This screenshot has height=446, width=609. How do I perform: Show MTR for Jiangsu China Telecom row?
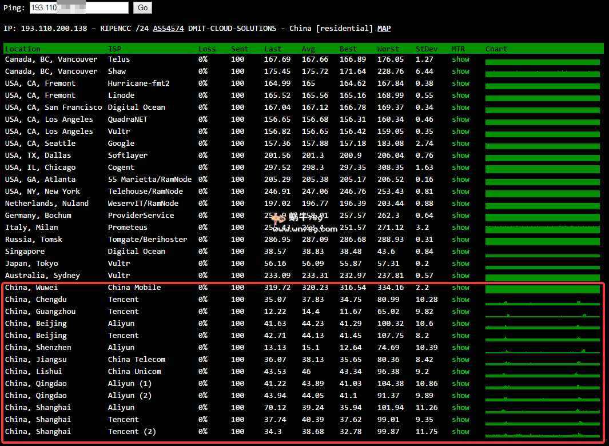point(460,360)
